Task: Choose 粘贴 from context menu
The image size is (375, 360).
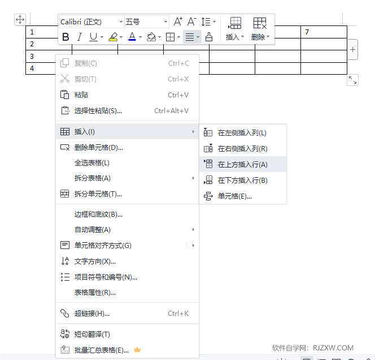Action: (127, 95)
